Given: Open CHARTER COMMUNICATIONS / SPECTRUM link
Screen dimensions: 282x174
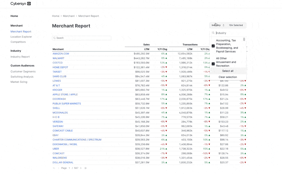Looking at the screenshot, I should (77, 140).
